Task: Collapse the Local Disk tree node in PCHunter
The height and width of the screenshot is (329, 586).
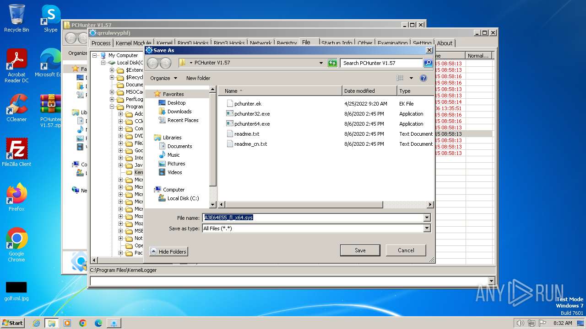Action: [x=103, y=63]
